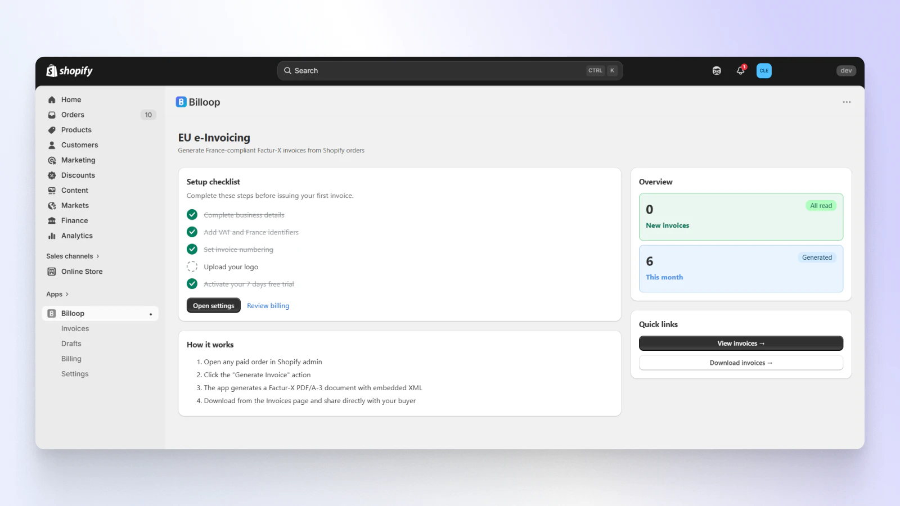Click the New invoices overview card
900x506 pixels.
point(741,217)
